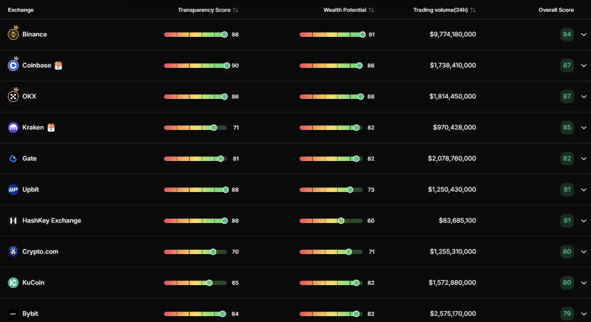Click Upbit wealth potential bar
This screenshot has width=591, height=322.
pyautogui.click(x=331, y=190)
